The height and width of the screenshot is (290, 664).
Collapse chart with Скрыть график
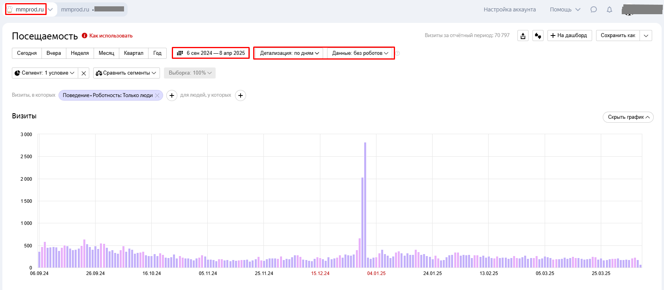pyautogui.click(x=628, y=117)
